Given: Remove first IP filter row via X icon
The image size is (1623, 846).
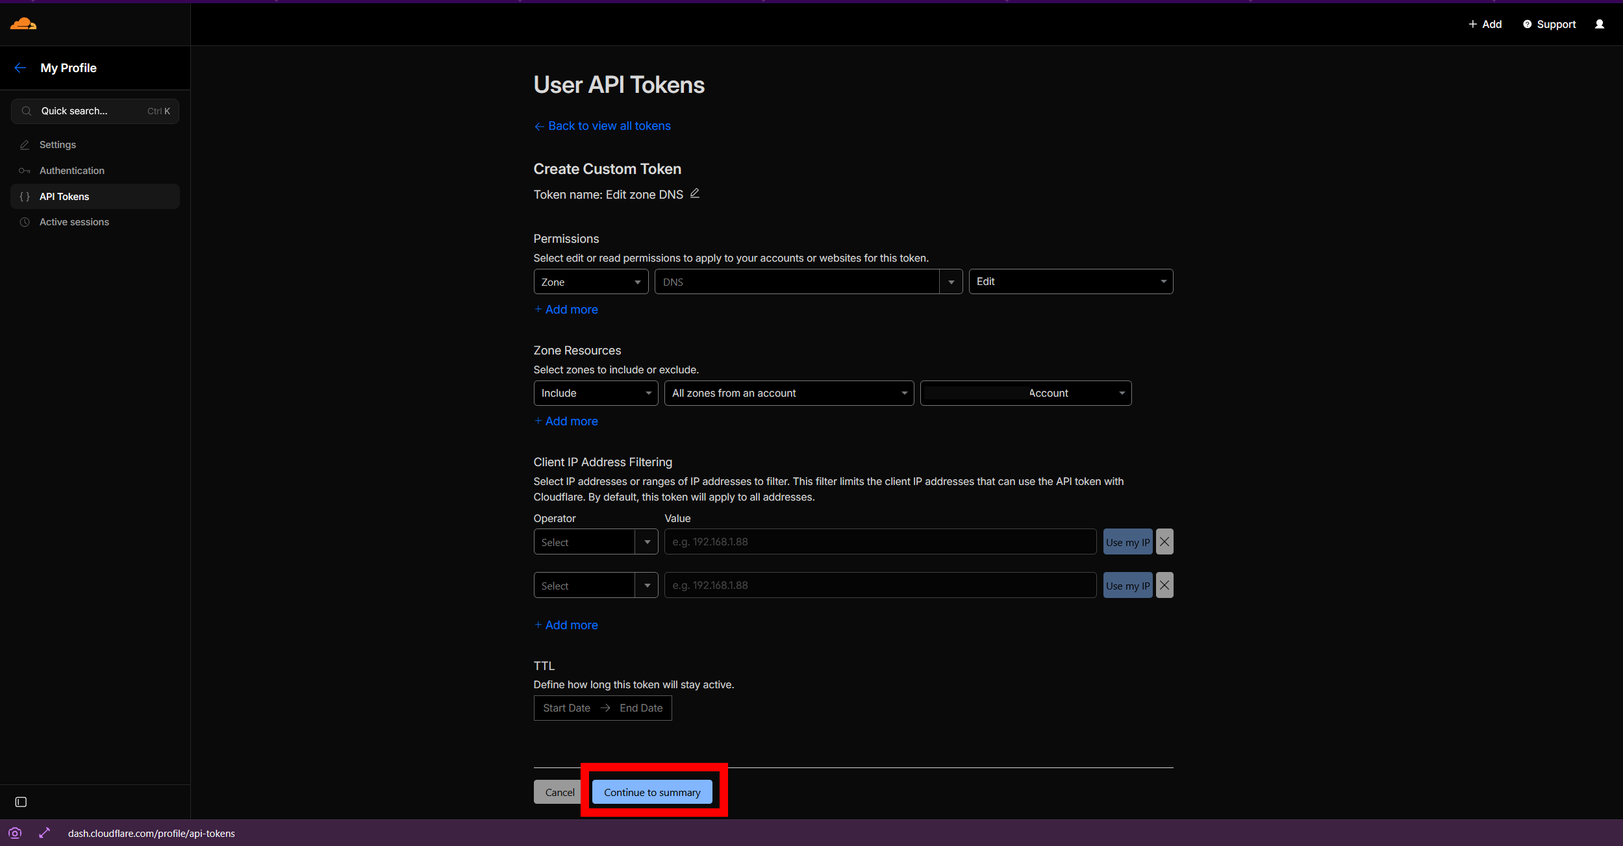Looking at the screenshot, I should click(1163, 541).
